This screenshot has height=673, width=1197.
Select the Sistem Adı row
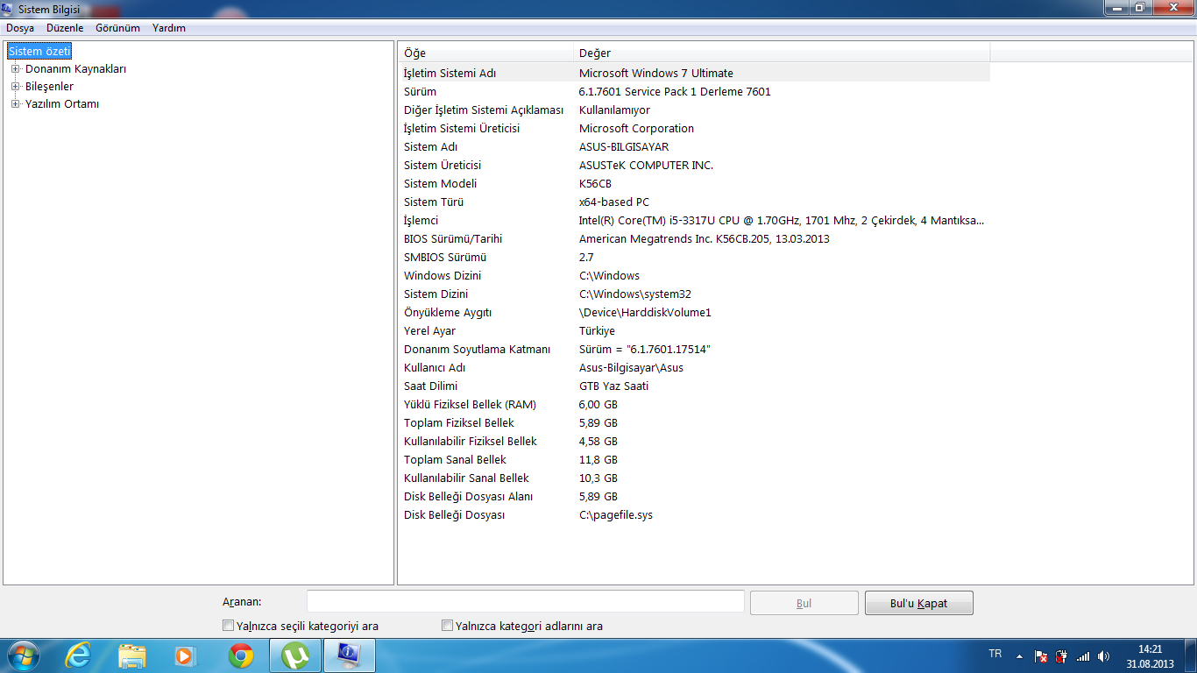click(x=695, y=146)
